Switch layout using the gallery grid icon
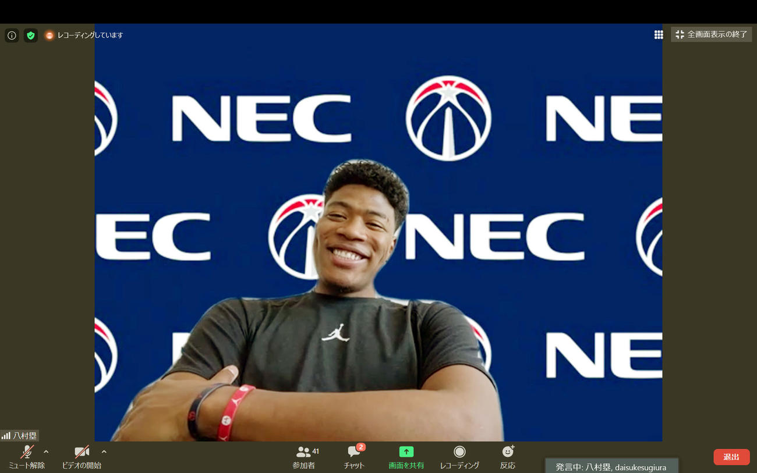 click(659, 35)
